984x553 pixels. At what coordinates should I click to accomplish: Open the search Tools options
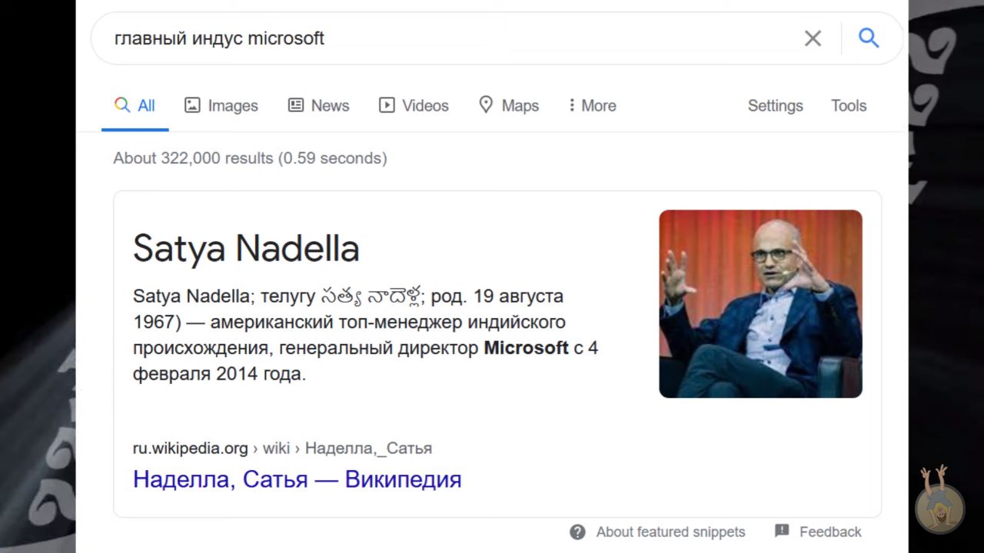(x=849, y=106)
